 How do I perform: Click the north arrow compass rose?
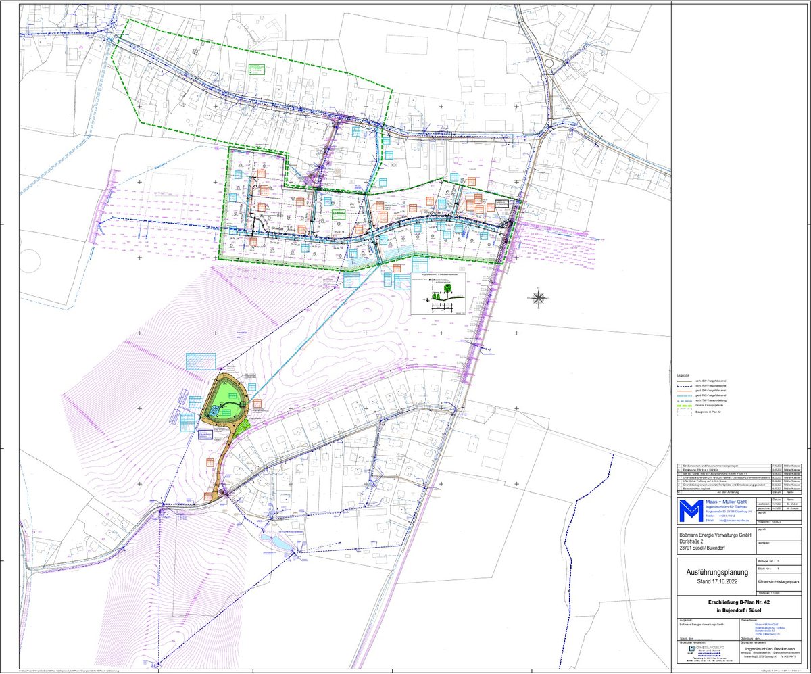[539, 297]
